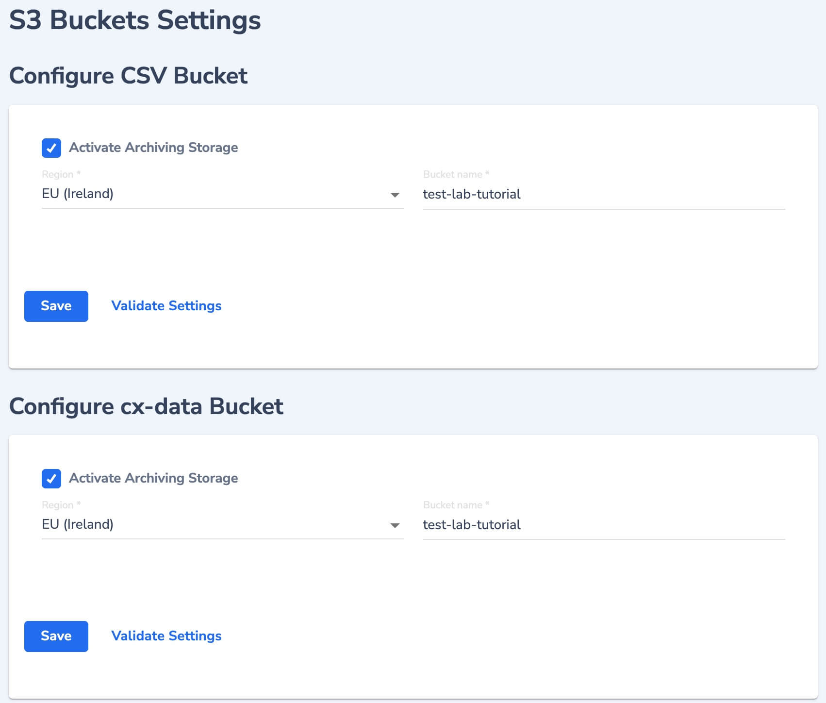Screen dimensions: 826x703
Task: Save the CSV Bucket configuration
Action: tap(56, 306)
